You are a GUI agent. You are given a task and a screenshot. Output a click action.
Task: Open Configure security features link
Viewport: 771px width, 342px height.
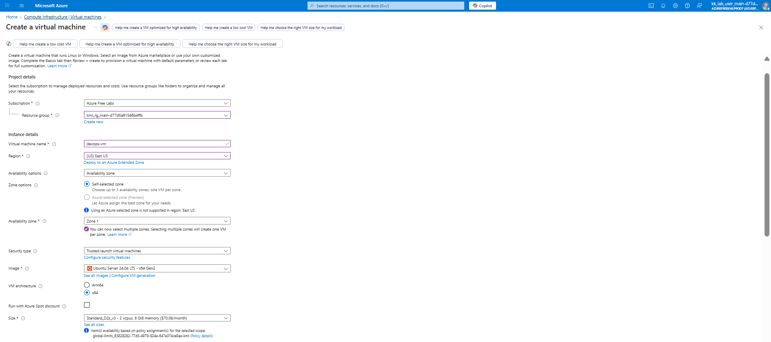click(x=107, y=258)
